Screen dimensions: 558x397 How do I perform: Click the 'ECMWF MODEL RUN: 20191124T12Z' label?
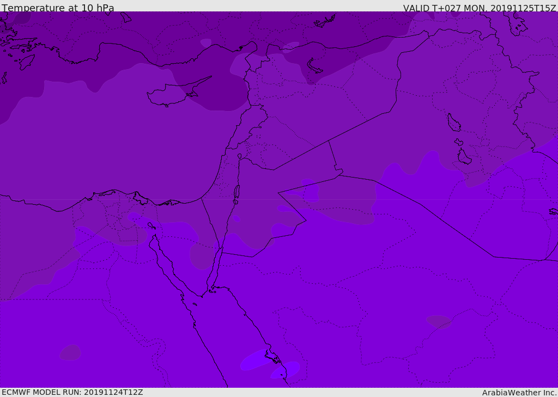(72, 392)
